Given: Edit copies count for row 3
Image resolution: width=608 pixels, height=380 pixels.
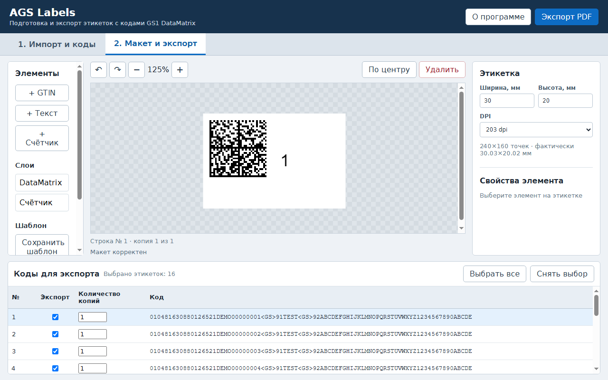Looking at the screenshot, I should coord(93,351).
